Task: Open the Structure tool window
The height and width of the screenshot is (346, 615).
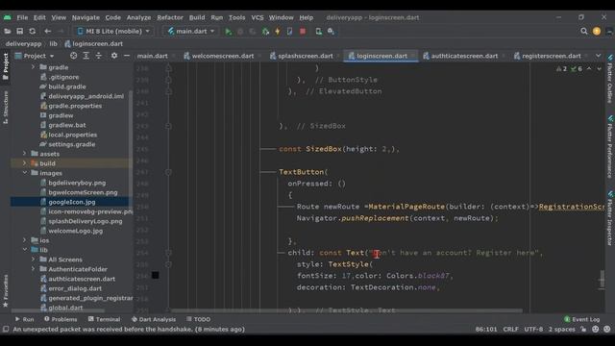Action: pyautogui.click(x=5, y=108)
